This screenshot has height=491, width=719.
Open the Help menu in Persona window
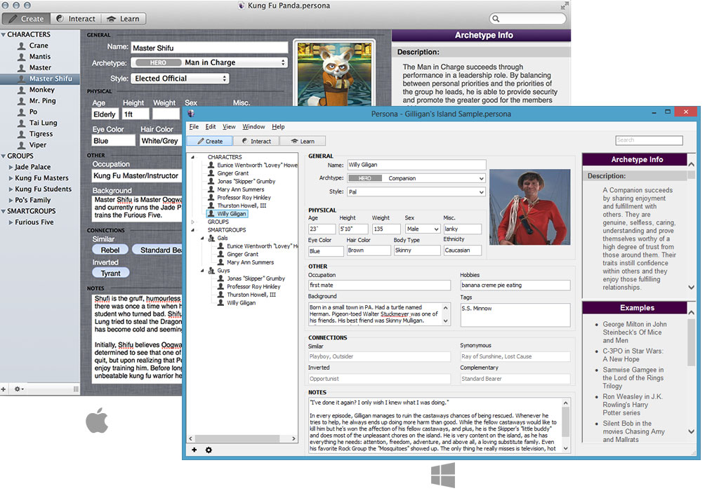(x=278, y=127)
